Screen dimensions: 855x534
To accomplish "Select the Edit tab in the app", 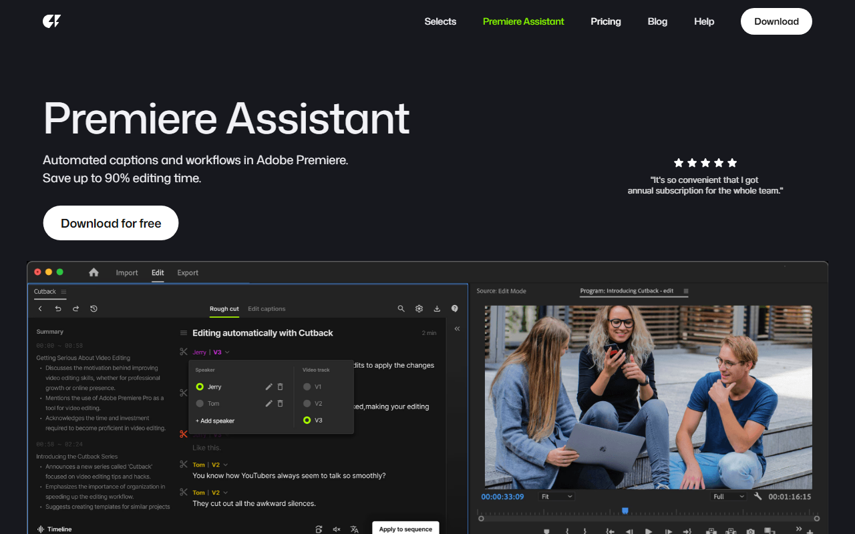I will [x=158, y=272].
